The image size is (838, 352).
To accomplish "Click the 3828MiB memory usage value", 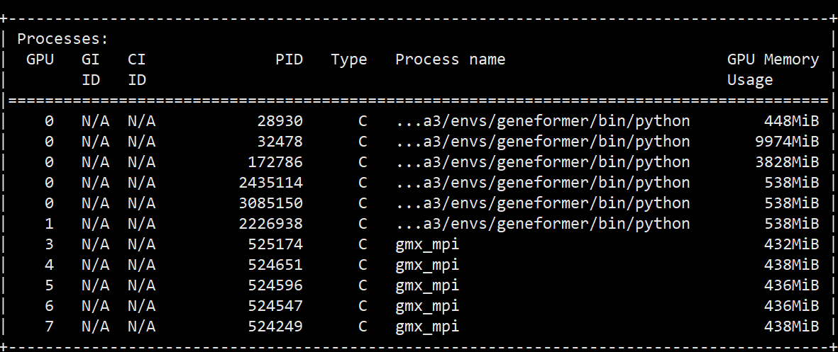I will (x=787, y=162).
